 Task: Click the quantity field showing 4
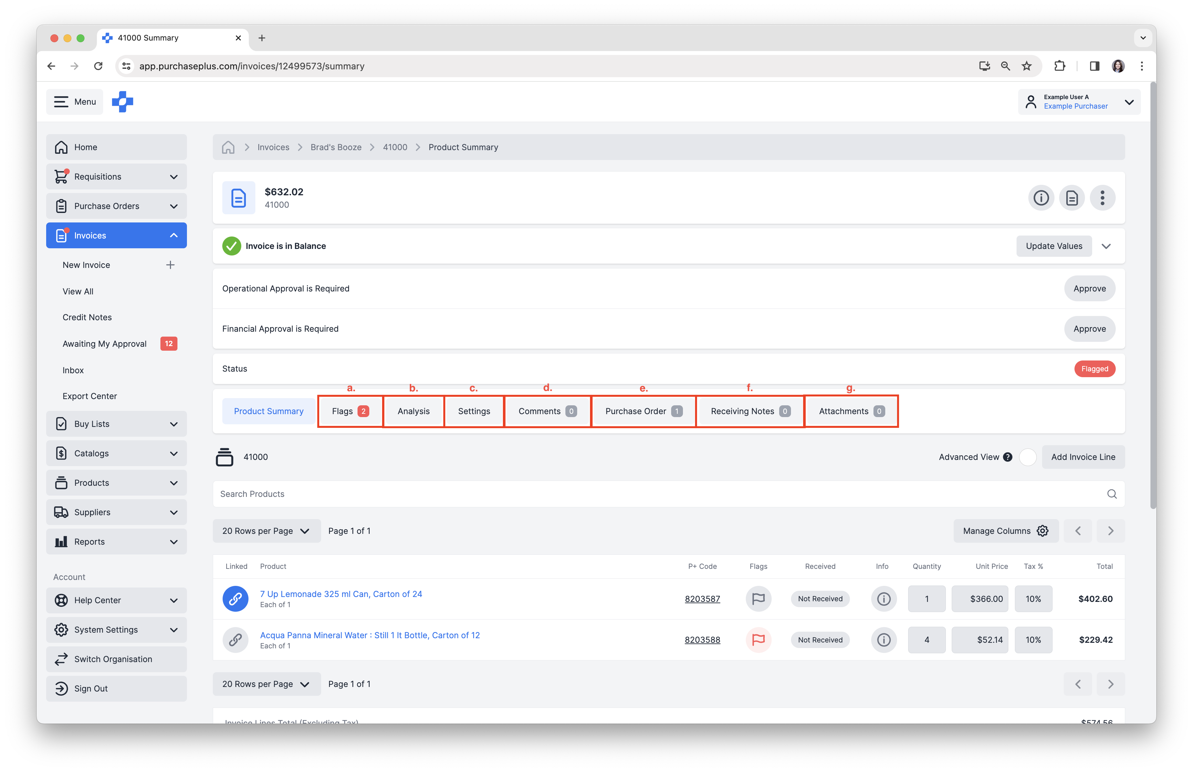[x=926, y=640]
